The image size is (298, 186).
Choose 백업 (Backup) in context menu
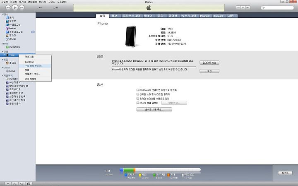pyautogui.click(x=35, y=70)
